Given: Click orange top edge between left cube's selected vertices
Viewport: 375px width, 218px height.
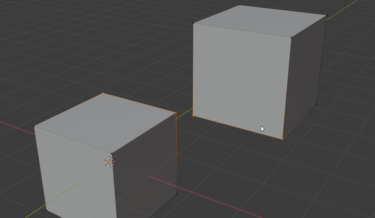Looking at the screenshot, I should tap(139, 103).
